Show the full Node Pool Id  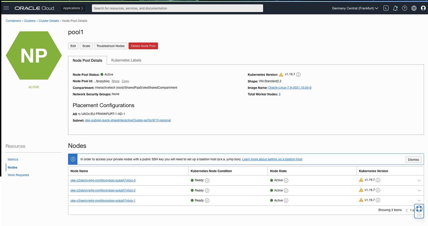coord(116,81)
